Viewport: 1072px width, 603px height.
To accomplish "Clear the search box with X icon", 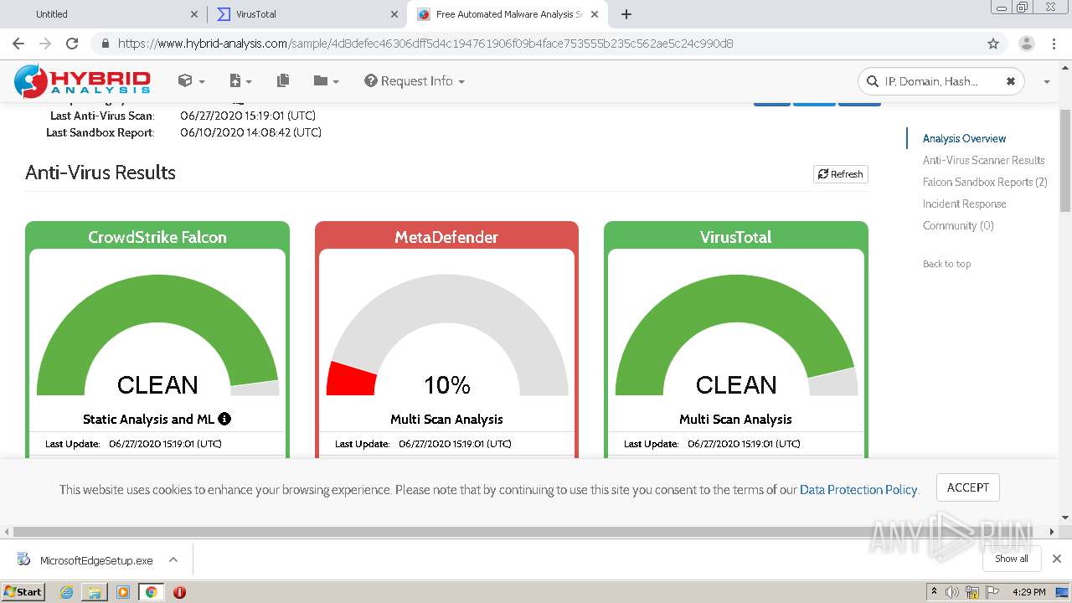I will click(x=1010, y=81).
